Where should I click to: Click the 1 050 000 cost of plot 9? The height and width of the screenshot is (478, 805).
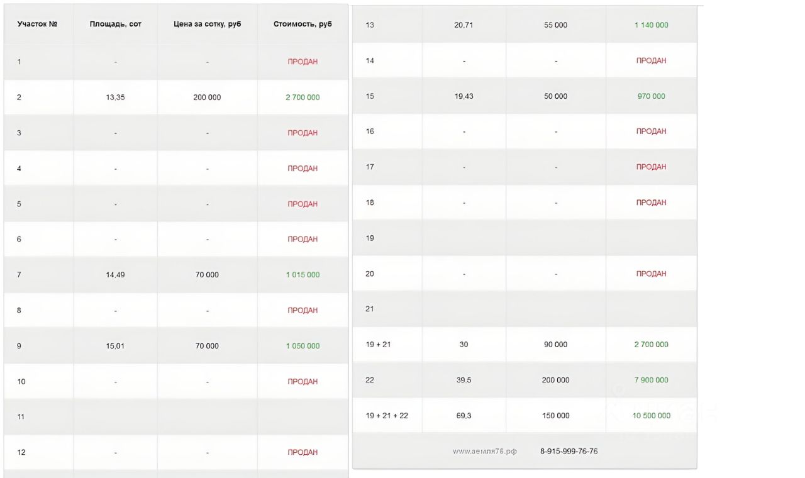click(303, 346)
